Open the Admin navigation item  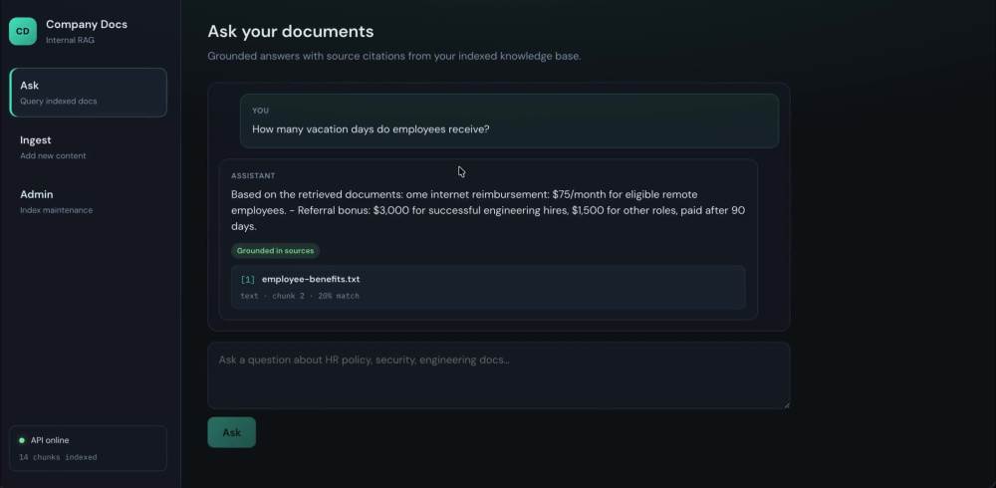coord(89,201)
